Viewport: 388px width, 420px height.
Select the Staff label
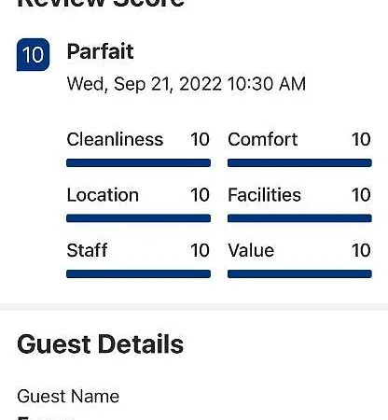coord(88,250)
